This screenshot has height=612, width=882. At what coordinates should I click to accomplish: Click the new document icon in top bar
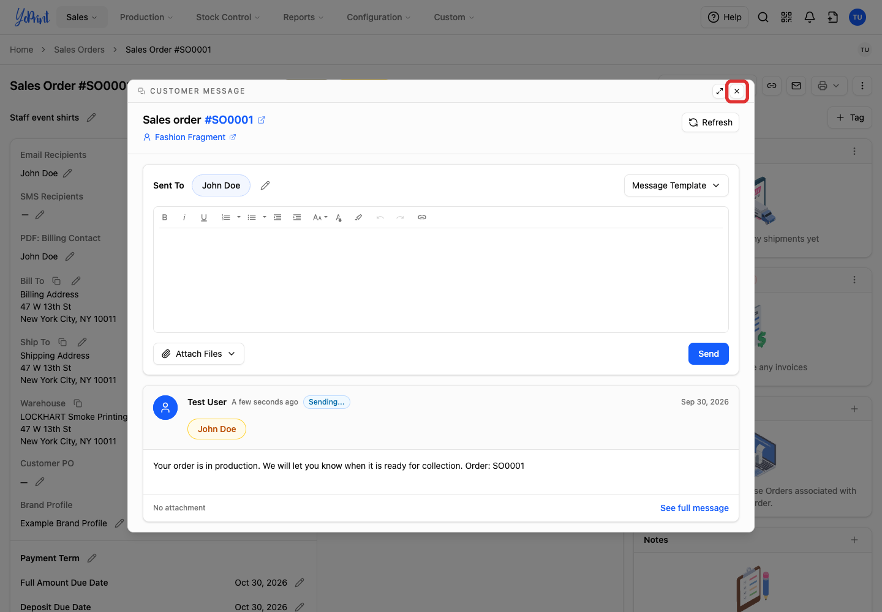tap(833, 17)
